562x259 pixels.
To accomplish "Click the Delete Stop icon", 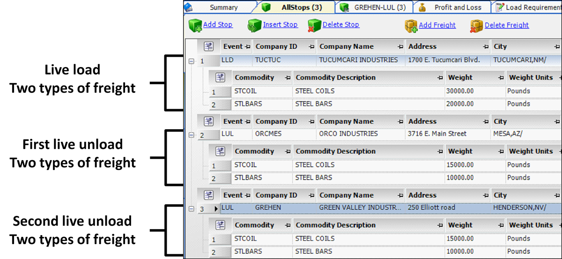I will [314, 25].
